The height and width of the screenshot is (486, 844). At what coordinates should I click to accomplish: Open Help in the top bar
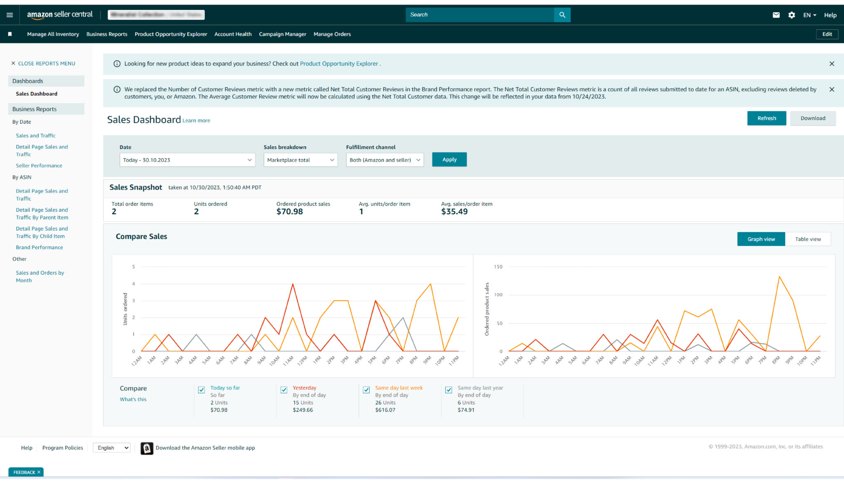pyautogui.click(x=830, y=15)
